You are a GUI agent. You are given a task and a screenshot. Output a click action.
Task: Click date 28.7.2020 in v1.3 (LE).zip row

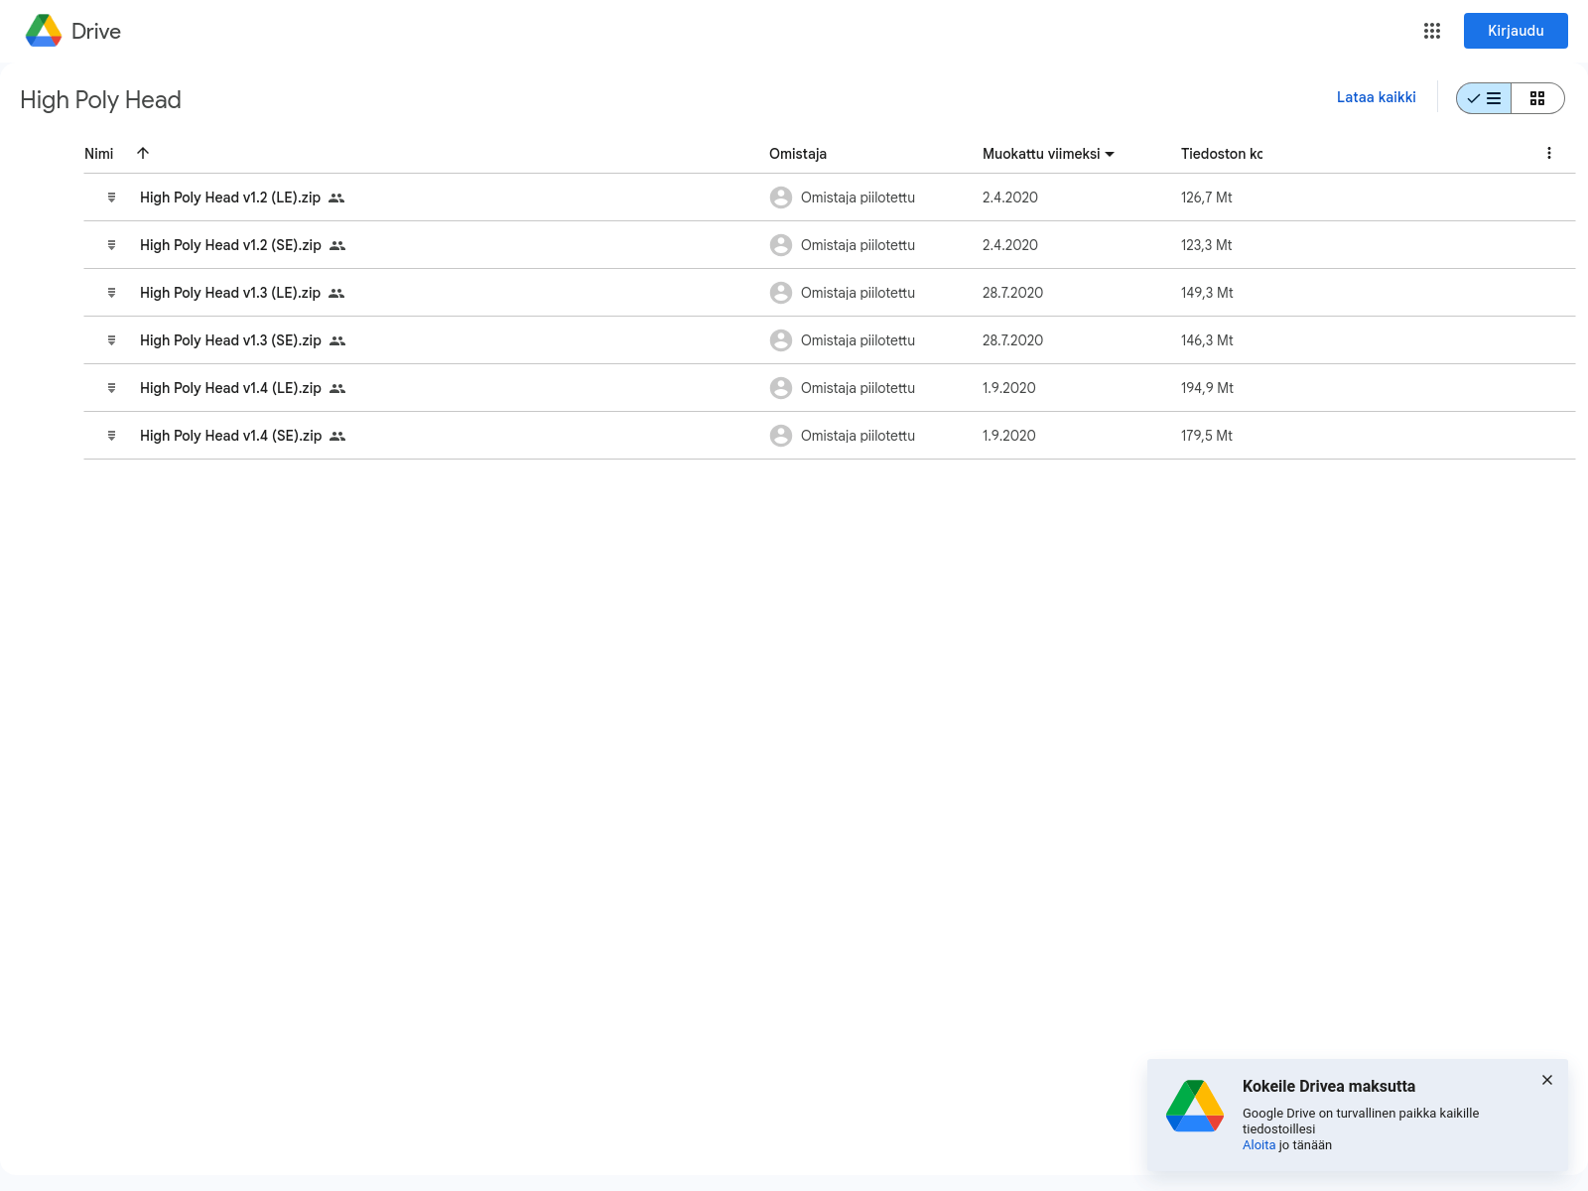coord(1012,293)
